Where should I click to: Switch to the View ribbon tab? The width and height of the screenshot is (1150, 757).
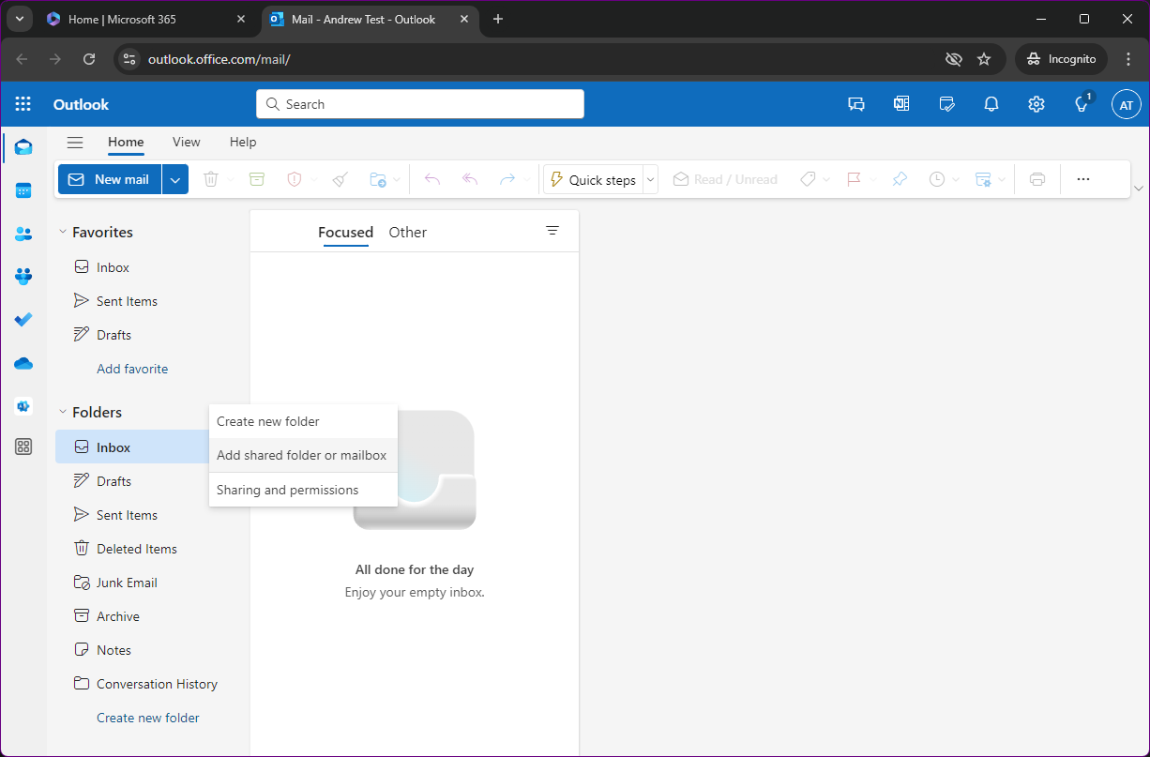(187, 143)
